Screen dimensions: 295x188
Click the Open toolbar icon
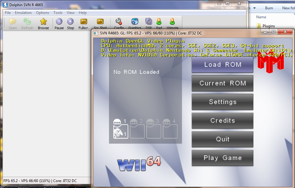coord(13,22)
